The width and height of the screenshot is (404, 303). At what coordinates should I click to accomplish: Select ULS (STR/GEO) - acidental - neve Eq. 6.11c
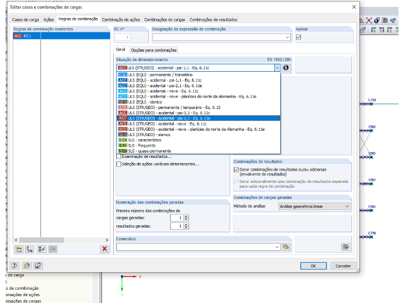(x=198, y=124)
